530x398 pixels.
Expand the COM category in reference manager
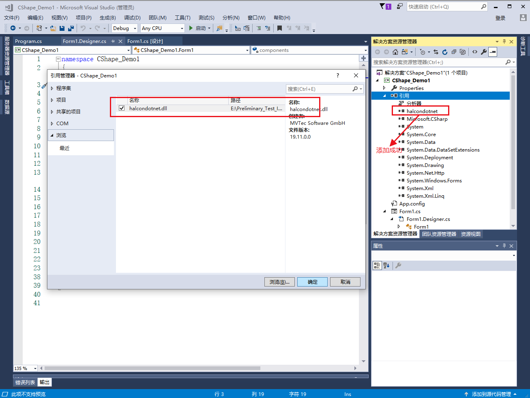click(x=52, y=123)
